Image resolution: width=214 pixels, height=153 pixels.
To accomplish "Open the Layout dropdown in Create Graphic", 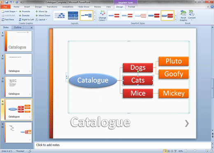I will 41,20.
